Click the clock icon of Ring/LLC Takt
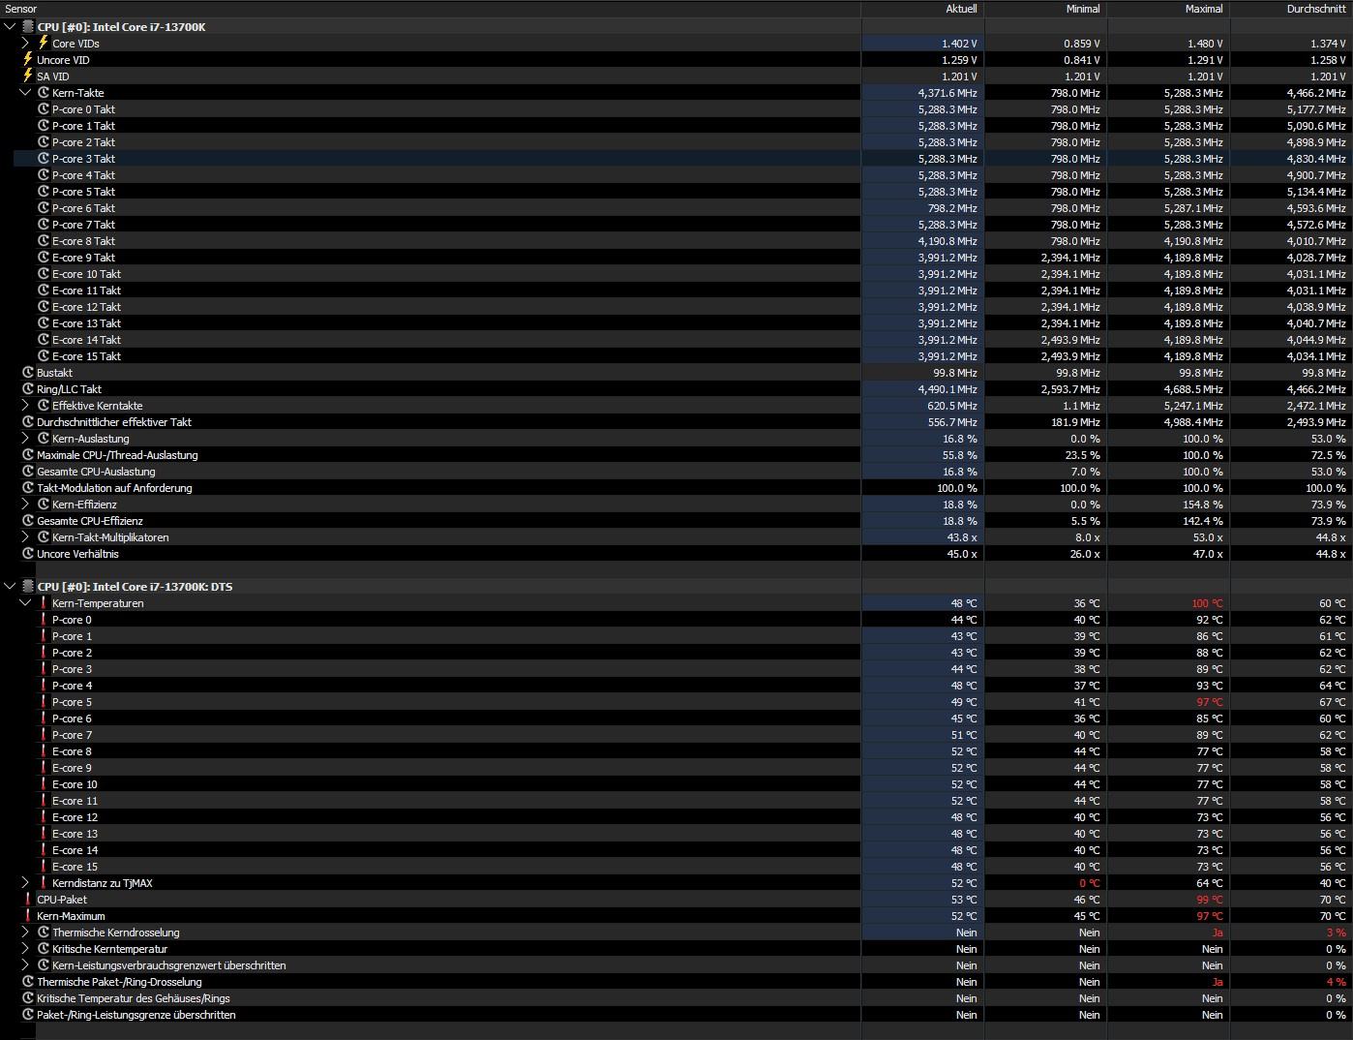Screen dimensions: 1353x1040 [28, 389]
